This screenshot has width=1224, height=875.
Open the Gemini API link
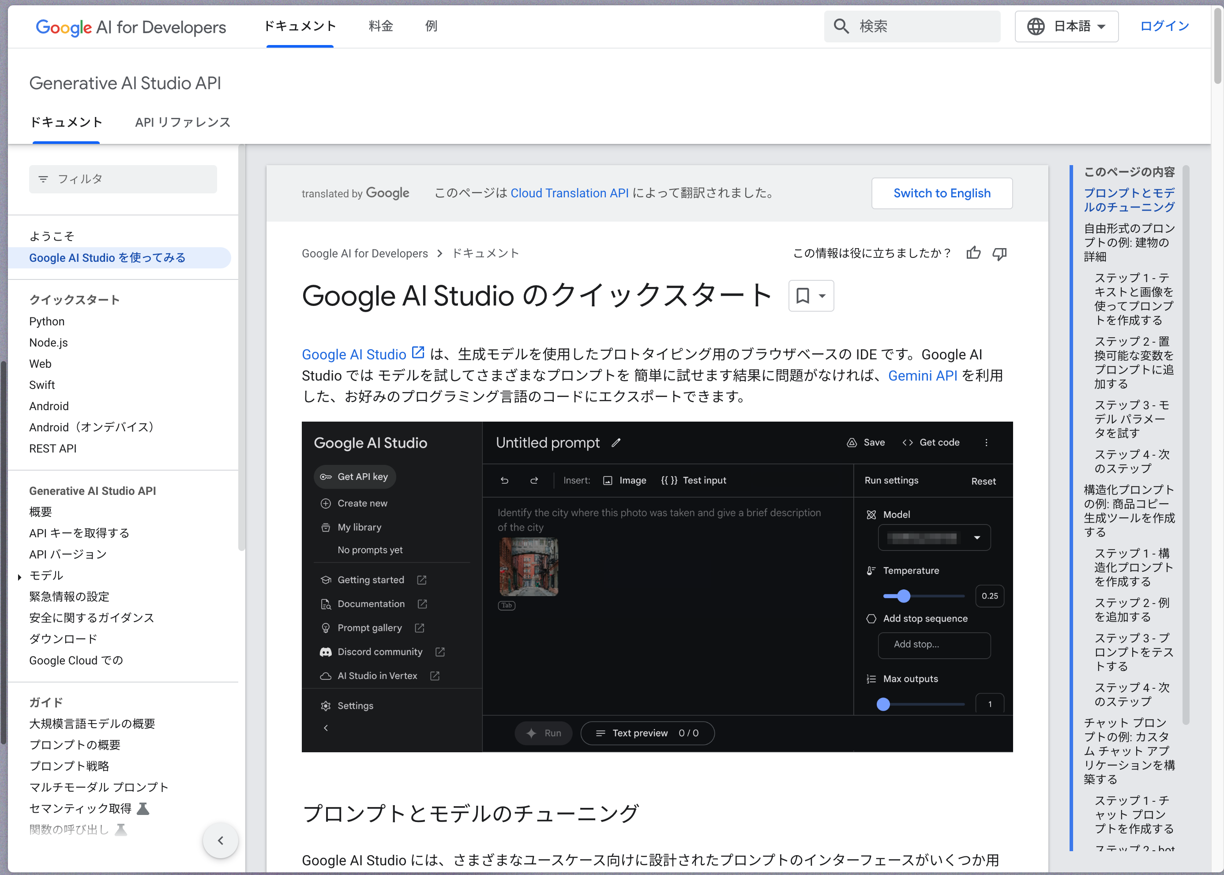click(923, 376)
